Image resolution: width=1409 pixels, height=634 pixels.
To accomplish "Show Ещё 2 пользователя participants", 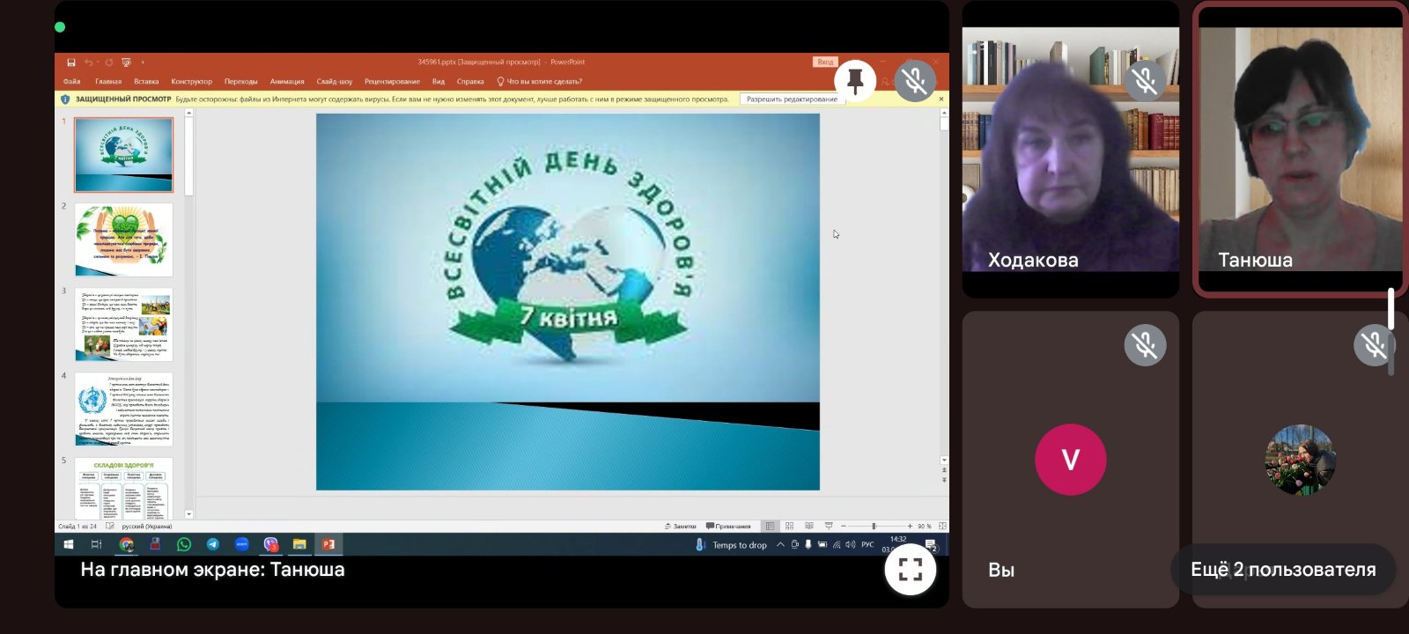I will coord(1282,570).
